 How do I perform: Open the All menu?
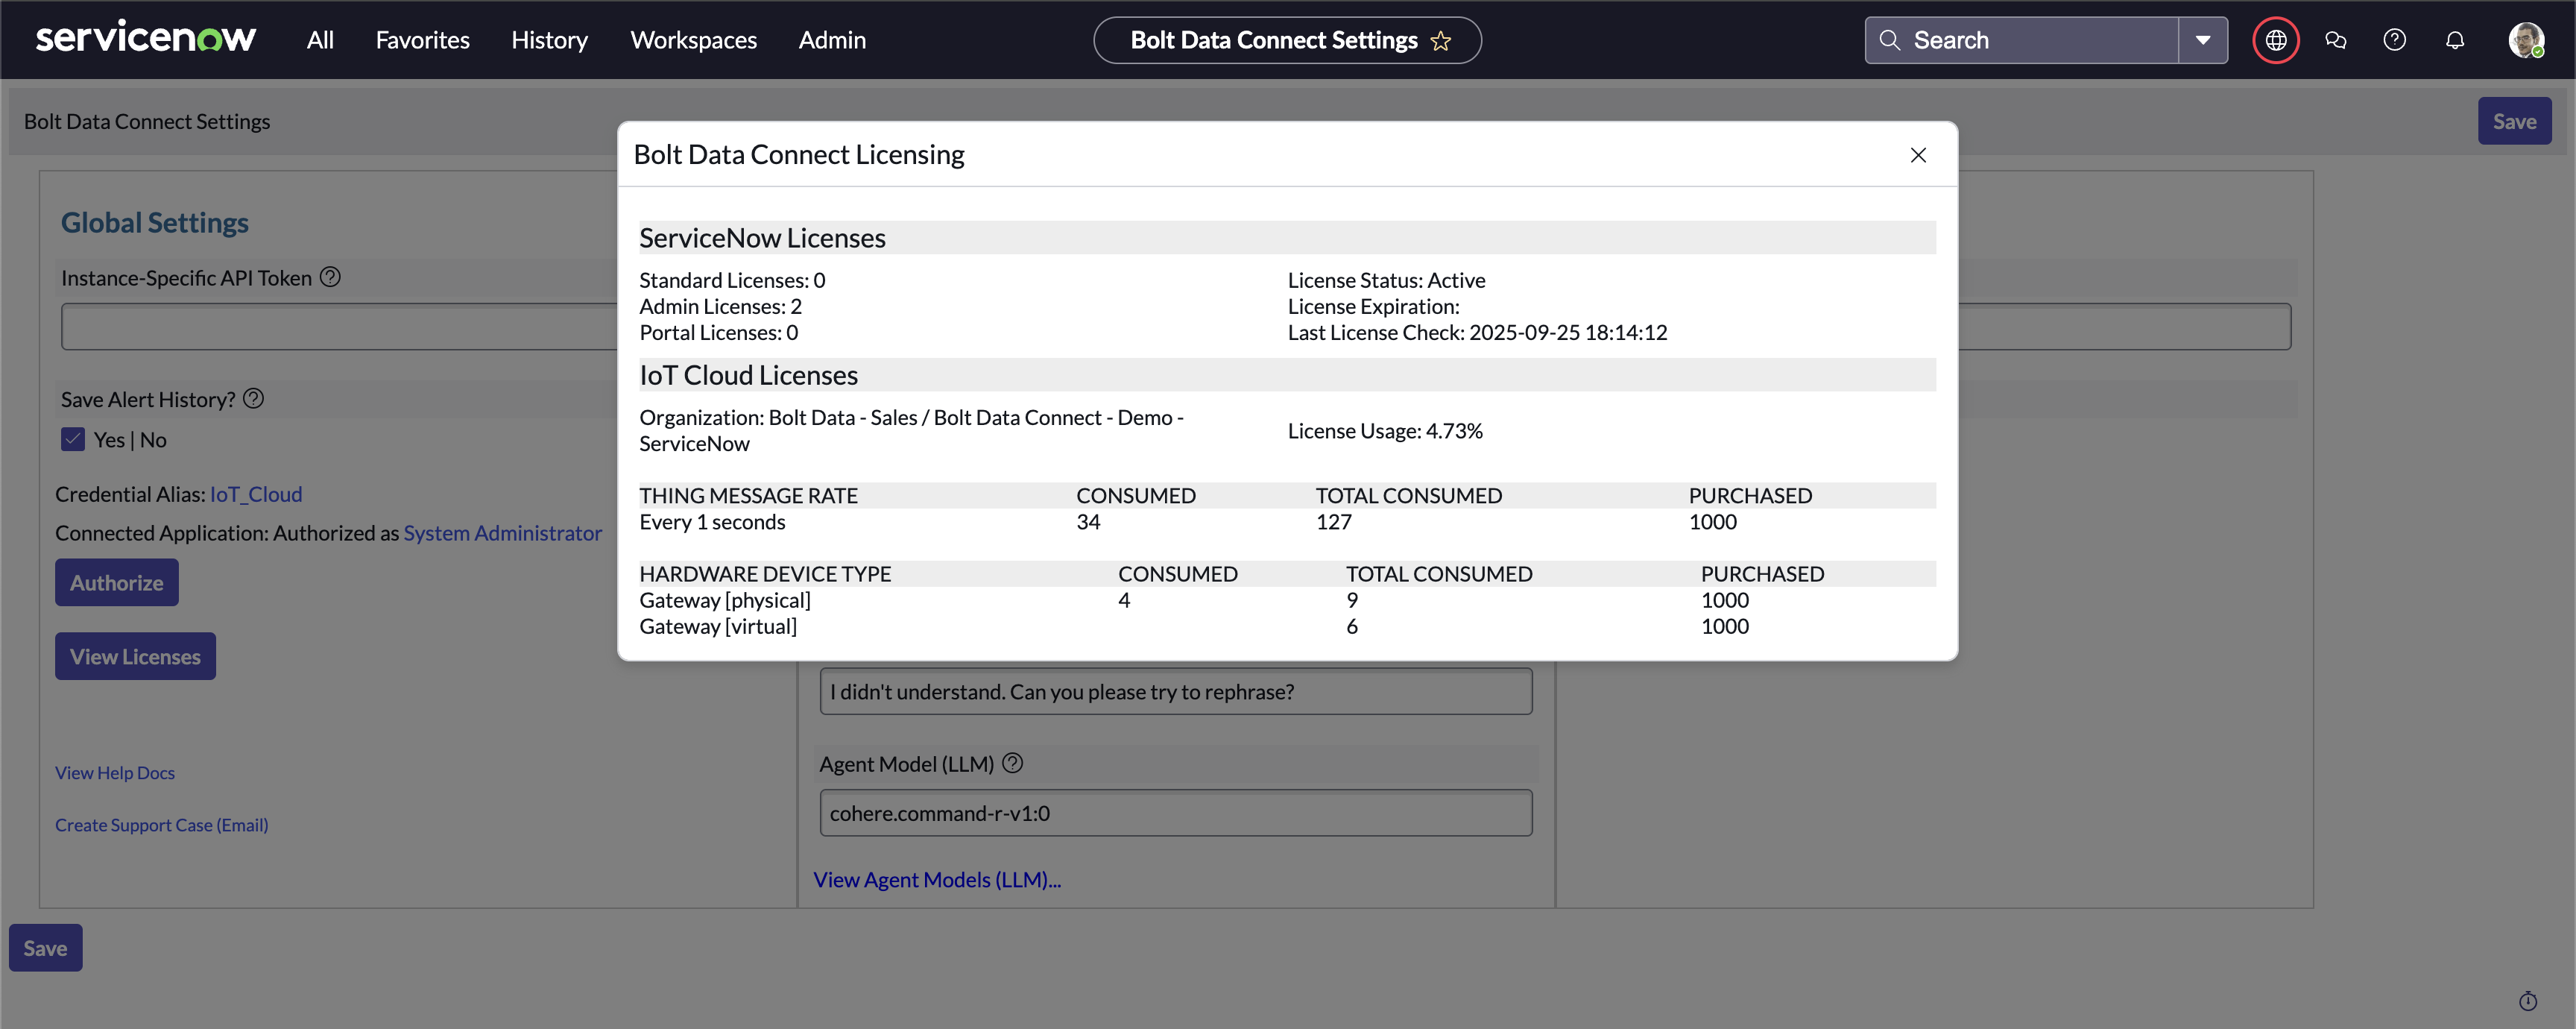click(320, 40)
